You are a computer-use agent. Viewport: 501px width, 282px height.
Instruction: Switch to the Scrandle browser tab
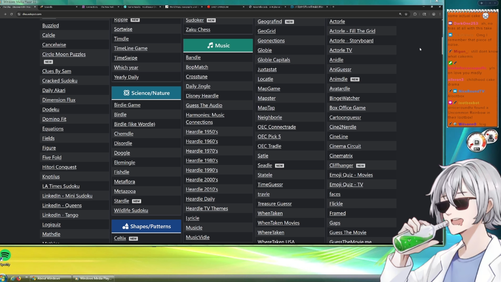(58, 7)
